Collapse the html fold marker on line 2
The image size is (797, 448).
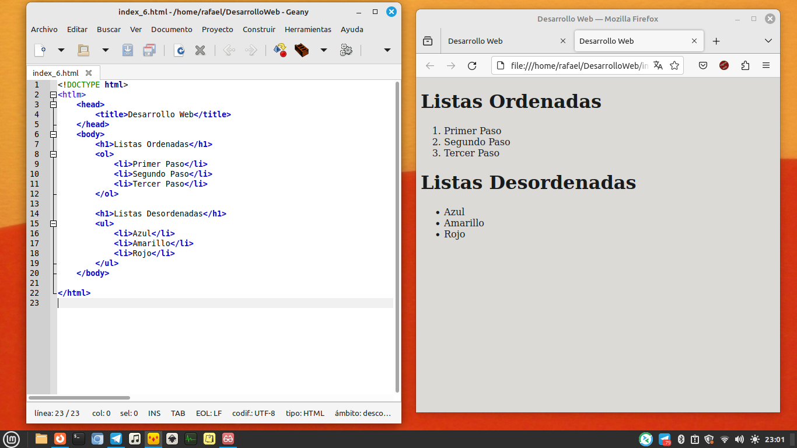(53, 94)
